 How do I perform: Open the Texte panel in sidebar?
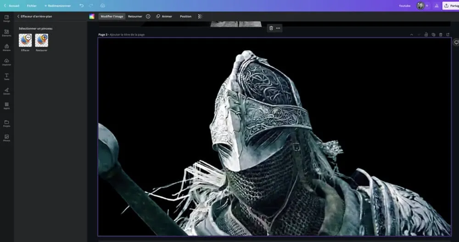click(6, 77)
